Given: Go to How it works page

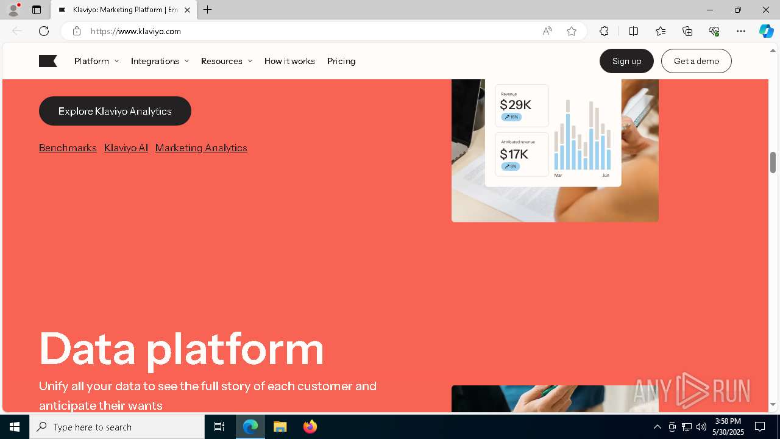Looking at the screenshot, I should click(x=289, y=61).
